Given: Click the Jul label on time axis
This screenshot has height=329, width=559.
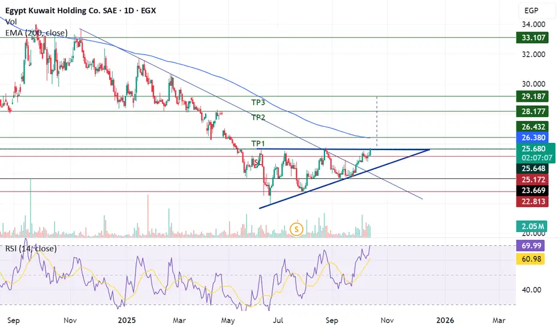Looking at the screenshot, I should tap(278, 321).
